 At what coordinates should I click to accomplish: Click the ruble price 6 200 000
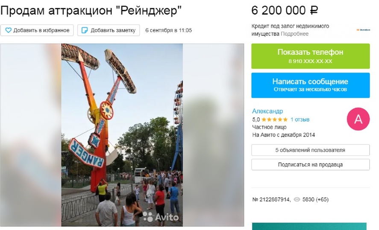coord(285,10)
